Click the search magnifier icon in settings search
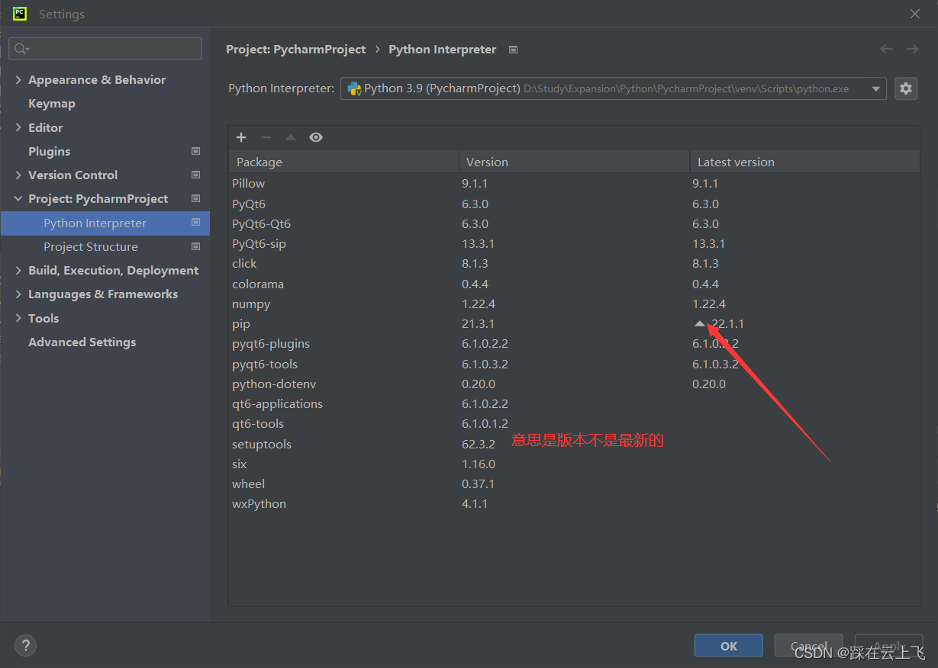Viewport: 938px width, 668px height. click(21, 49)
